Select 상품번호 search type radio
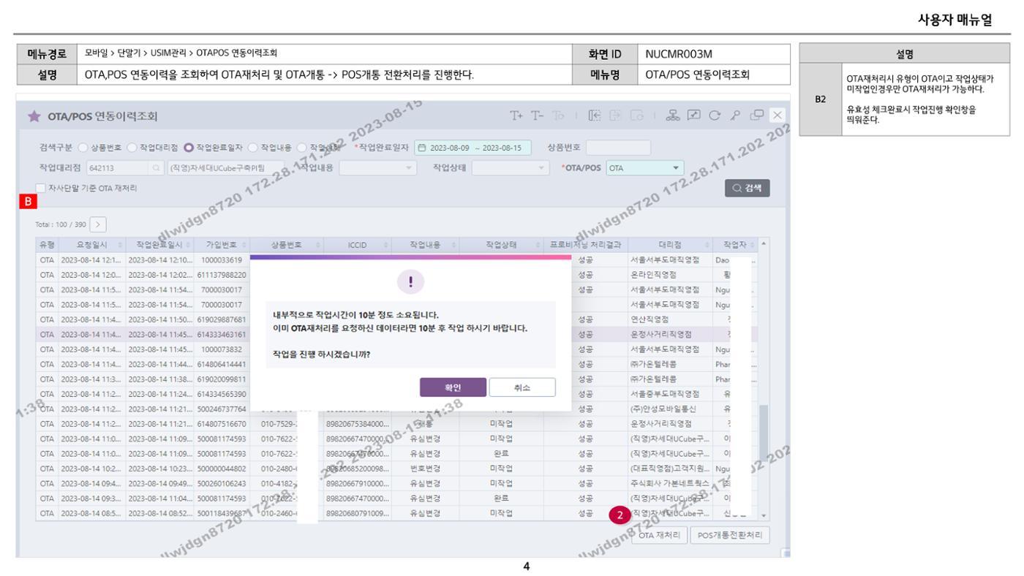The image size is (1024, 576). [83, 148]
